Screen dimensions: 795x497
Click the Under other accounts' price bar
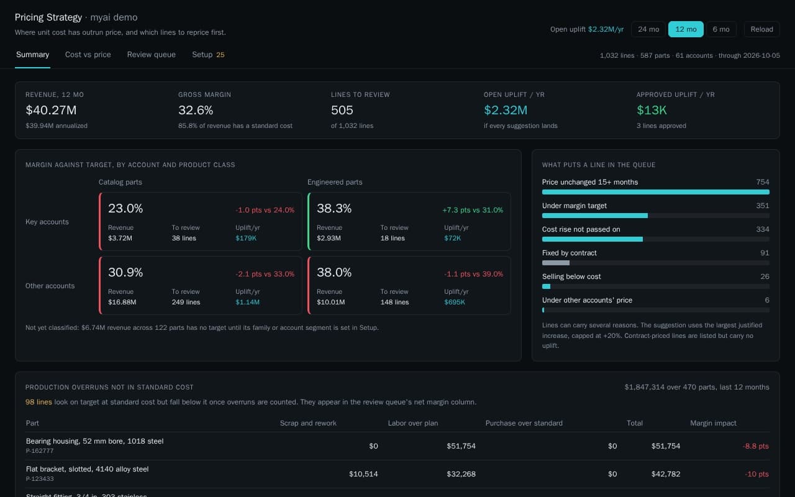click(656, 310)
